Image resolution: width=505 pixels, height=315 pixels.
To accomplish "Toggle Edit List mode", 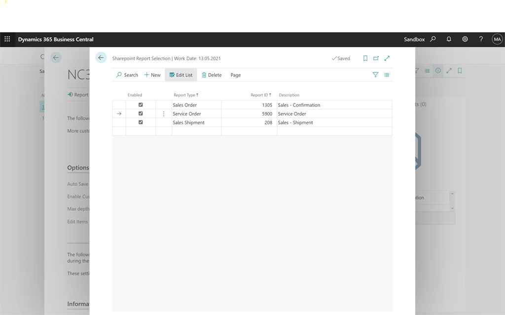I will [181, 75].
